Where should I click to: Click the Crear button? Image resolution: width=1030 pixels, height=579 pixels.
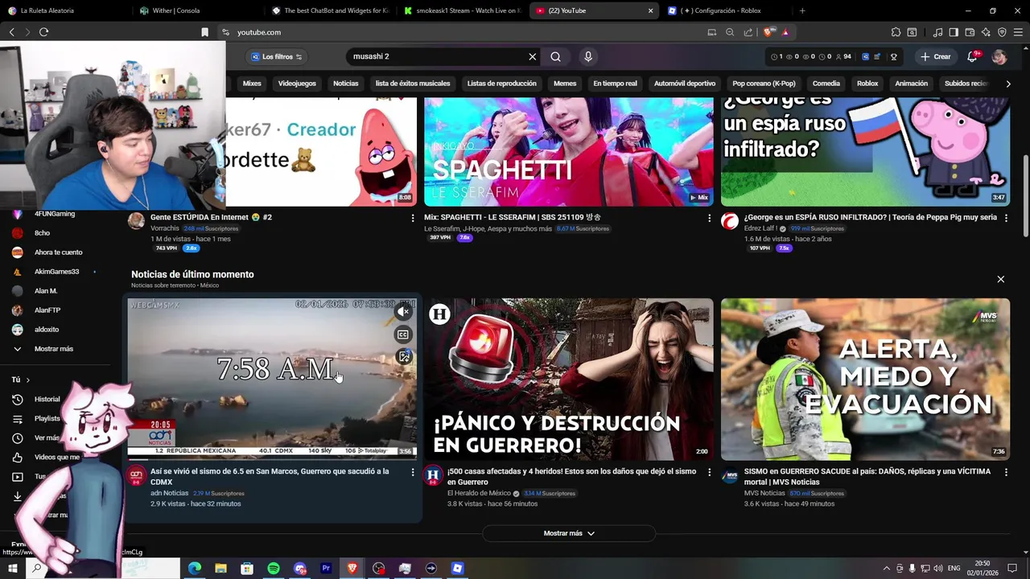[936, 57]
